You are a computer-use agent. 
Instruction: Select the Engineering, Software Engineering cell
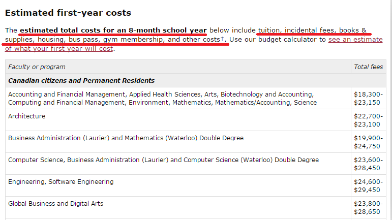pos(61,181)
